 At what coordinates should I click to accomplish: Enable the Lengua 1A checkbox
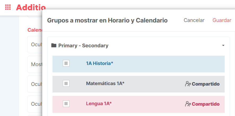[x=66, y=104]
